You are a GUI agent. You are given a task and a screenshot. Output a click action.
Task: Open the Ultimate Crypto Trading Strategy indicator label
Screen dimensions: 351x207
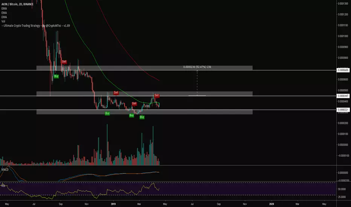tap(36, 26)
